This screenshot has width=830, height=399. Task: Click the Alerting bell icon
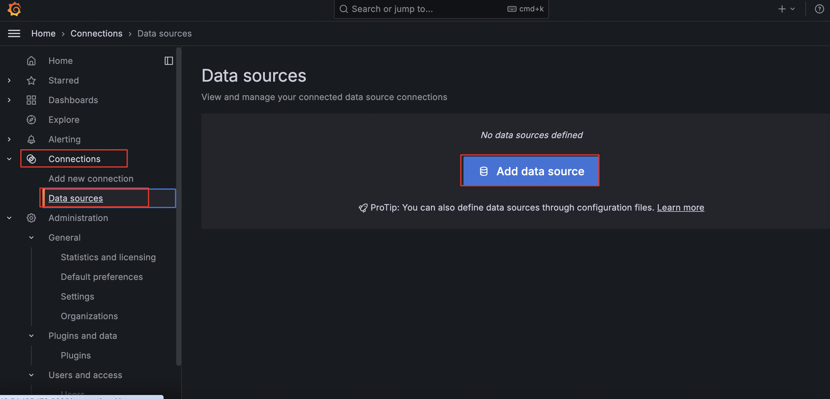point(31,140)
